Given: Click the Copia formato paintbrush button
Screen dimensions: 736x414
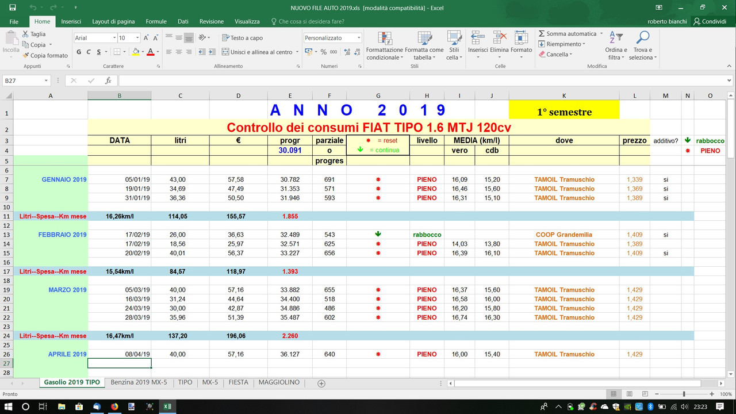Looking at the screenshot, I should click(45, 56).
